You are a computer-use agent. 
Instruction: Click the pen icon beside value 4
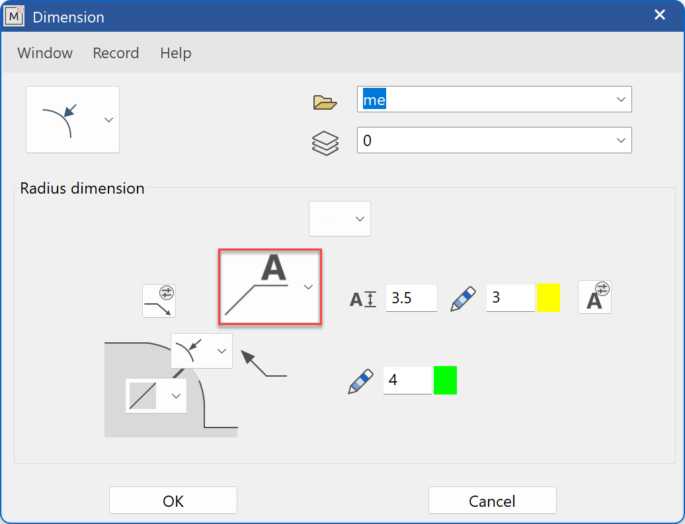pyautogui.click(x=360, y=382)
